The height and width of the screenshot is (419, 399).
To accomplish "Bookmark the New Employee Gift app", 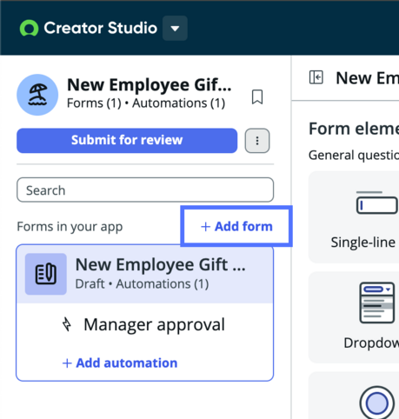I will click(257, 96).
